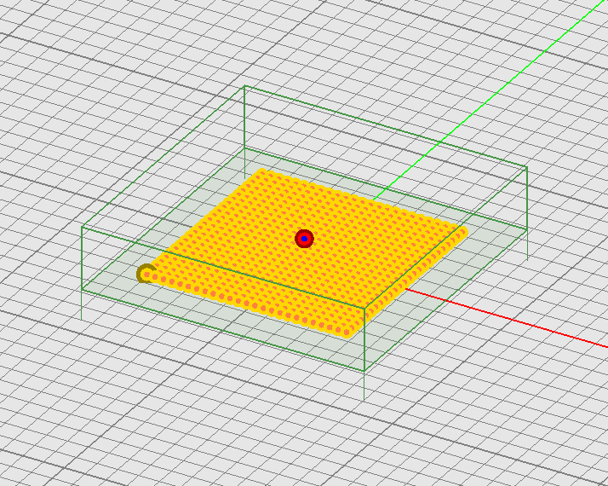Pick the red axis line
Image resolution: width=608 pixels, height=486 pixels.
click(507, 317)
